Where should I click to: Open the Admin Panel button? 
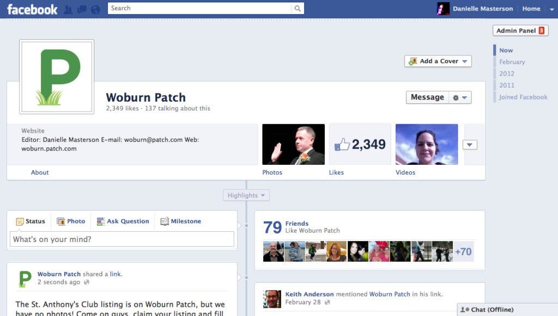click(520, 30)
